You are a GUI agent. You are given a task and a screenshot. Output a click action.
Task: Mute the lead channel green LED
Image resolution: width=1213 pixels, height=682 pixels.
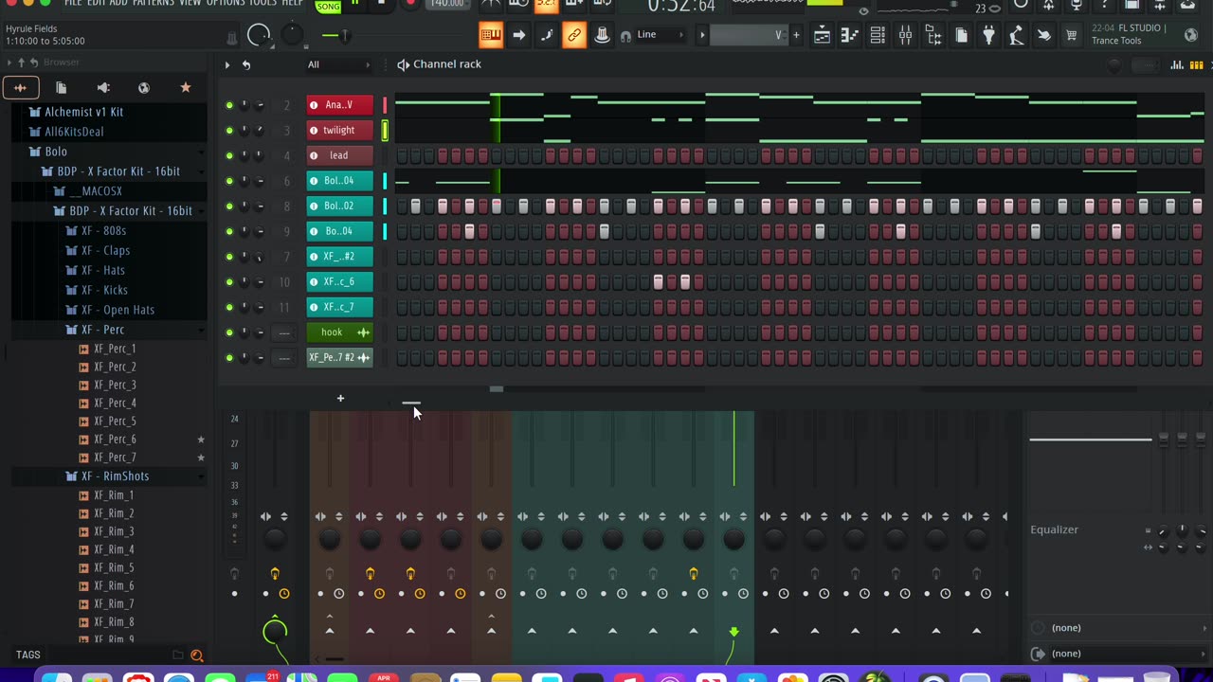(x=229, y=155)
